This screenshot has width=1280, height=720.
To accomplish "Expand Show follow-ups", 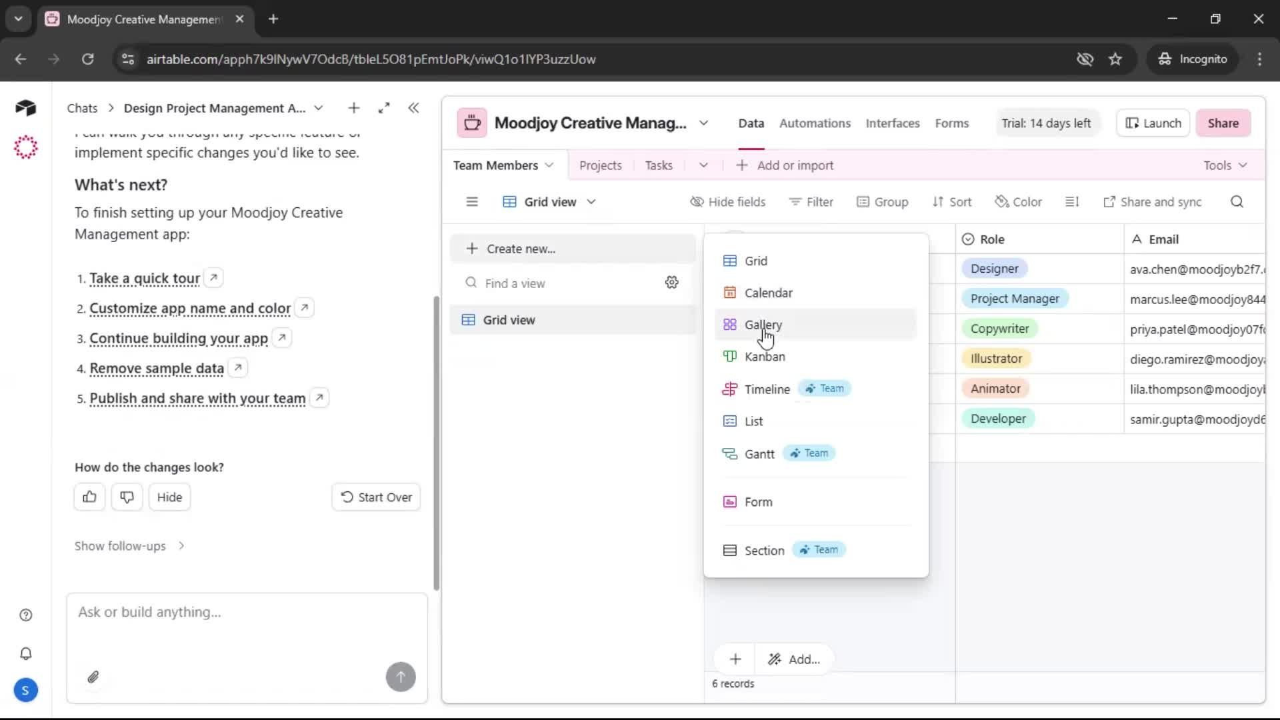I will [130, 546].
